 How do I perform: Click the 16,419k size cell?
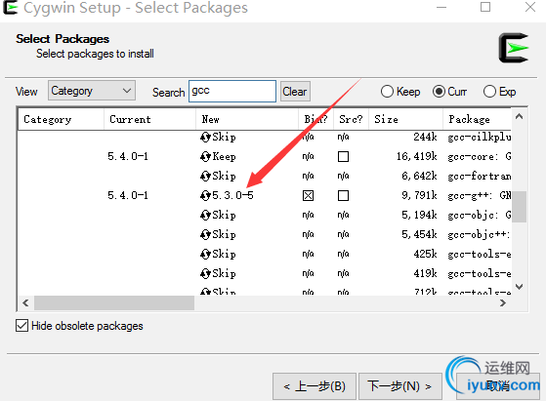click(x=417, y=157)
